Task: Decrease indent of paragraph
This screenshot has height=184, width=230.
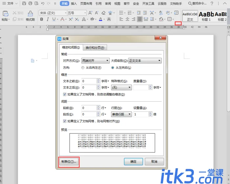Action: click(x=139, y=13)
